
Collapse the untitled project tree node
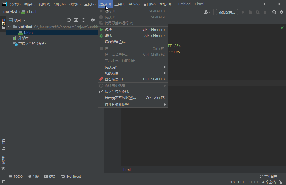9,27
